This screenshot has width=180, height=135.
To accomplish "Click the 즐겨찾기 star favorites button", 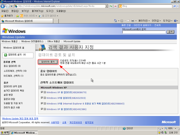I will 7,16.
